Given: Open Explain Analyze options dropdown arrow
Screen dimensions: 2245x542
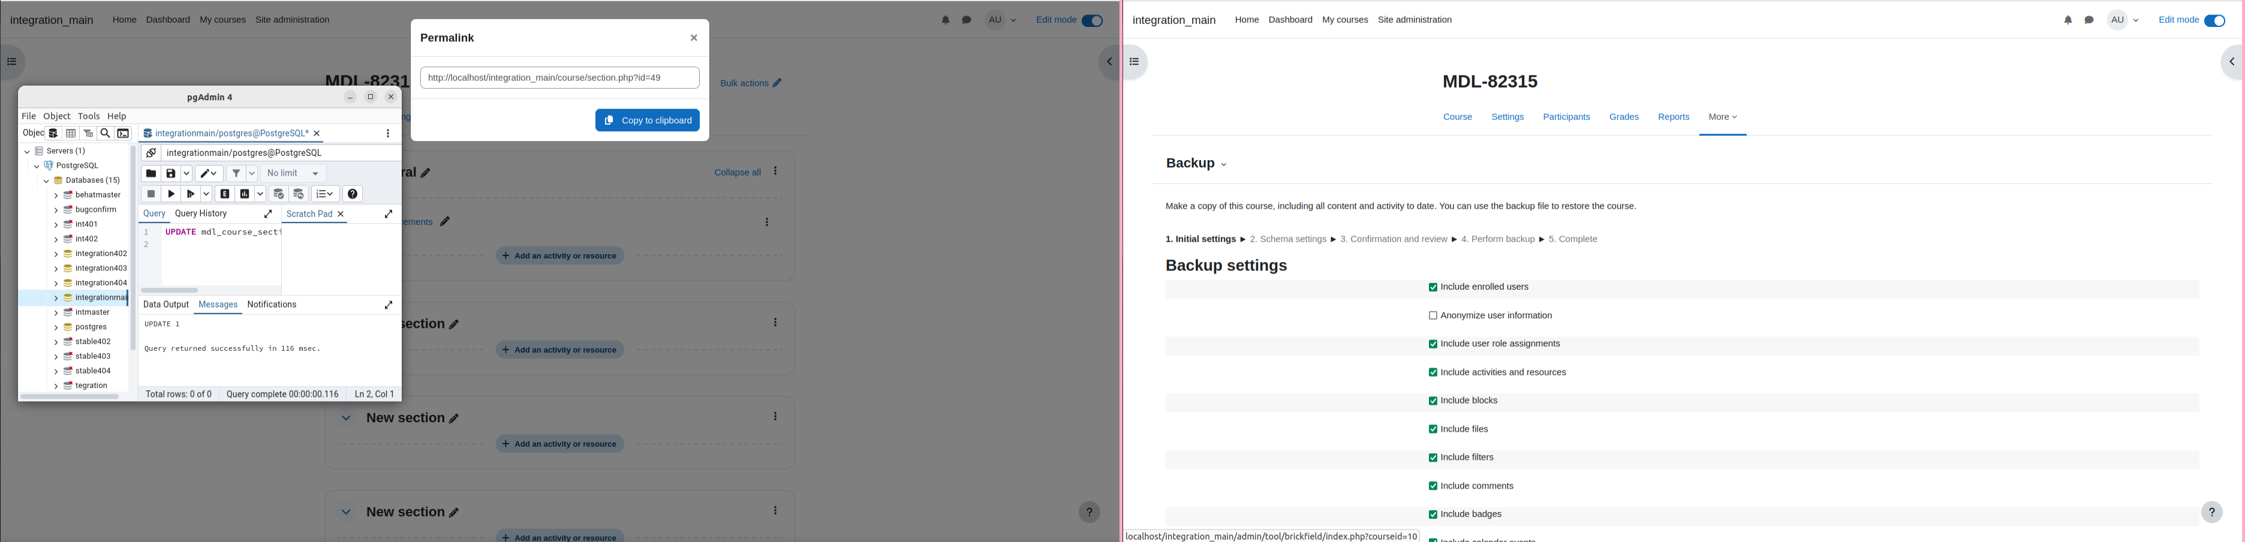Looking at the screenshot, I should coord(260,194).
